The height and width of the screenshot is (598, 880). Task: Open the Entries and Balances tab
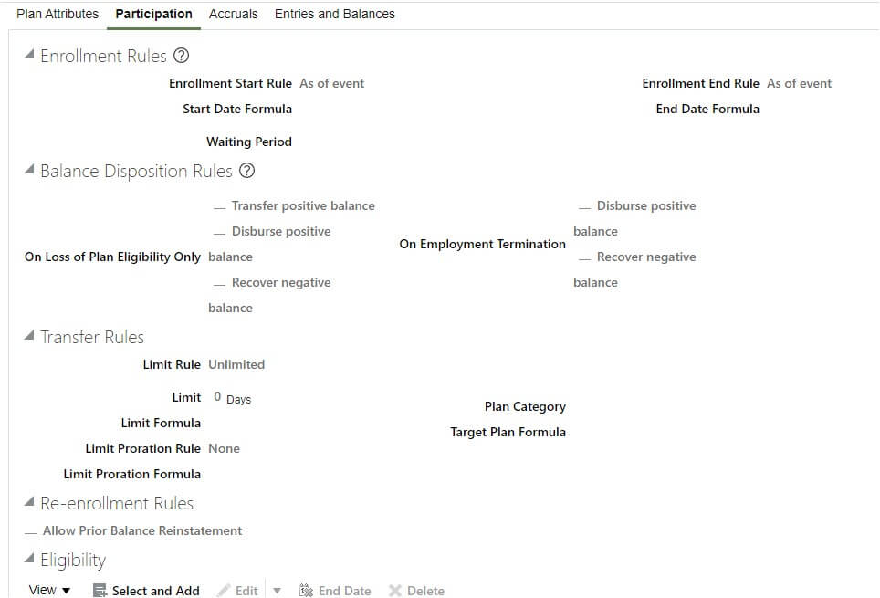coord(334,14)
